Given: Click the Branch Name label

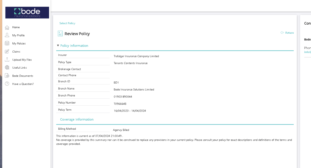Looking at the screenshot, I should click(66, 88).
